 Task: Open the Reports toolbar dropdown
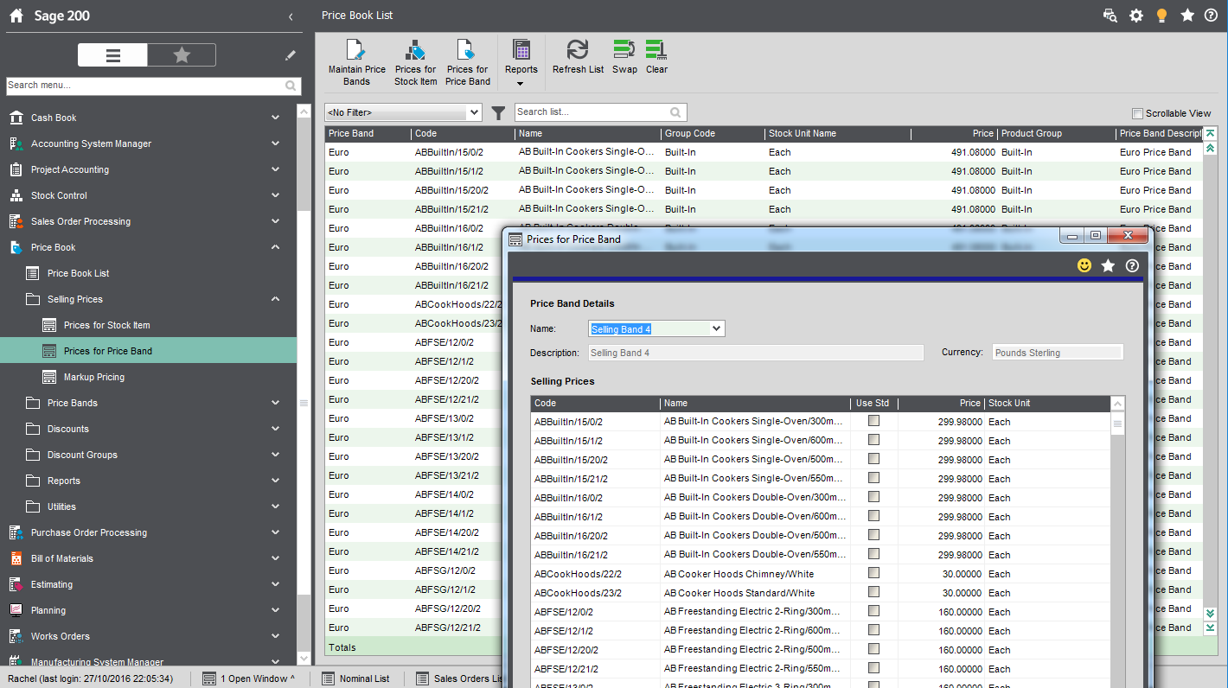tap(521, 62)
